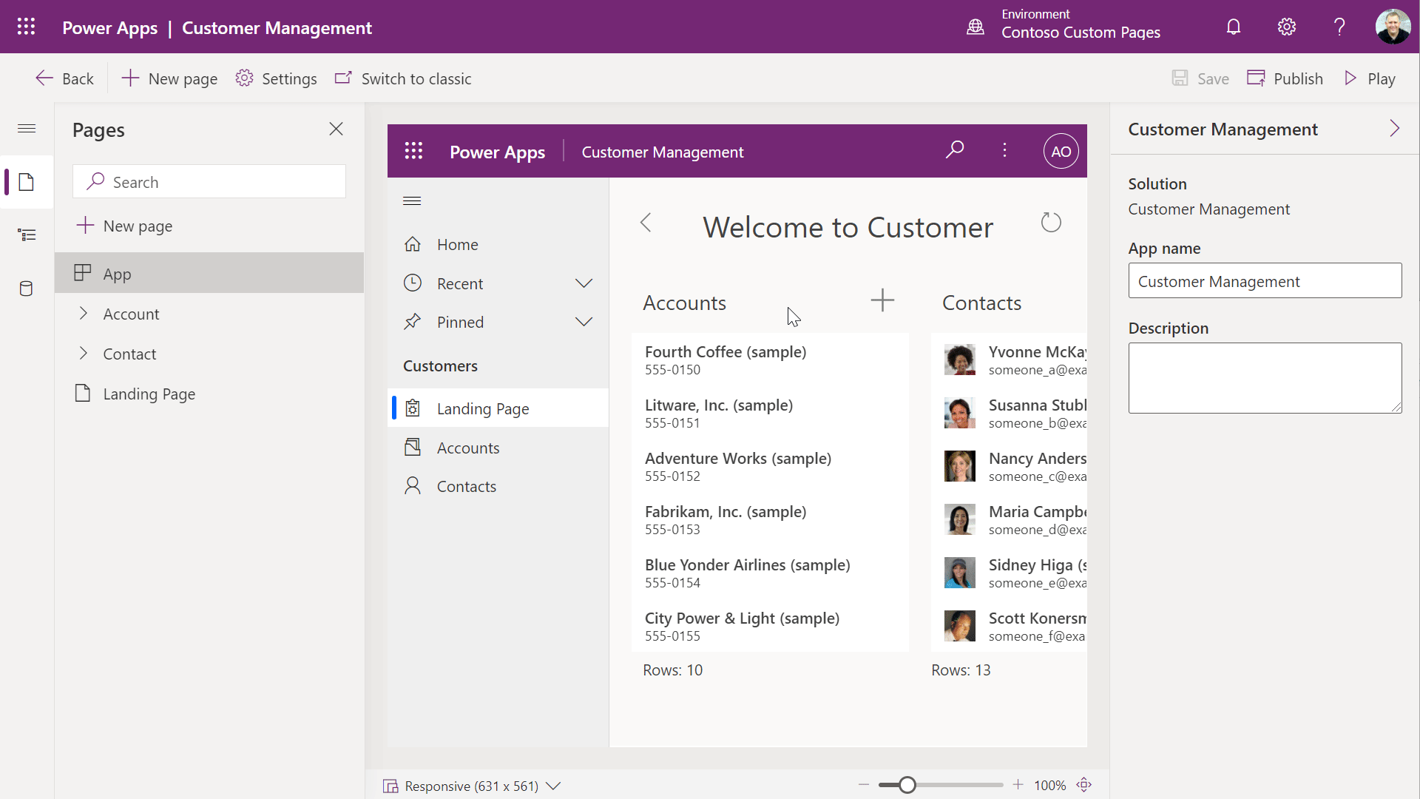Viewport: 1420px width, 799px height.
Task: Open the Settings gear in top header
Action: pyautogui.click(x=1286, y=27)
